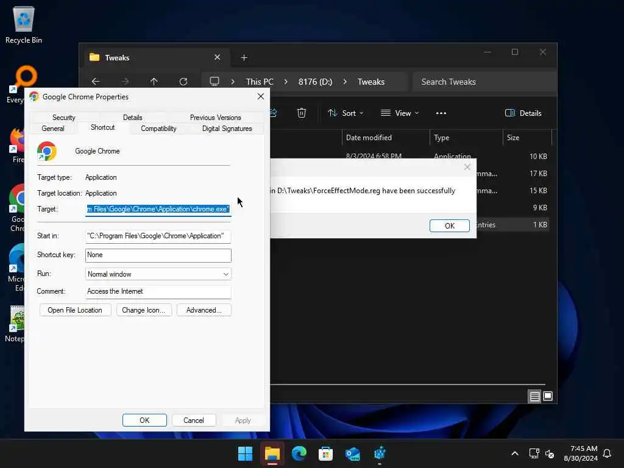
Task: Click the PC monitor icon in address bar
Action: point(214,82)
